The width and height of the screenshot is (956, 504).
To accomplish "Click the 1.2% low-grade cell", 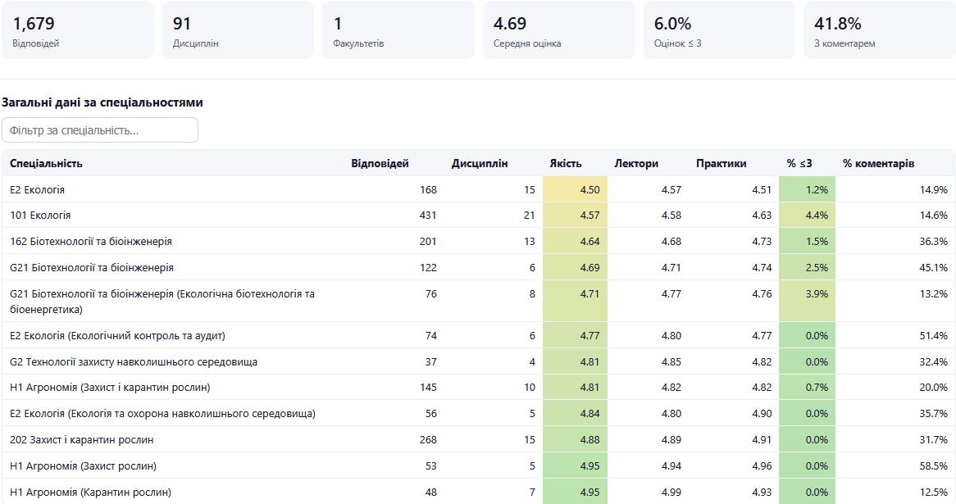I will [808, 189].
